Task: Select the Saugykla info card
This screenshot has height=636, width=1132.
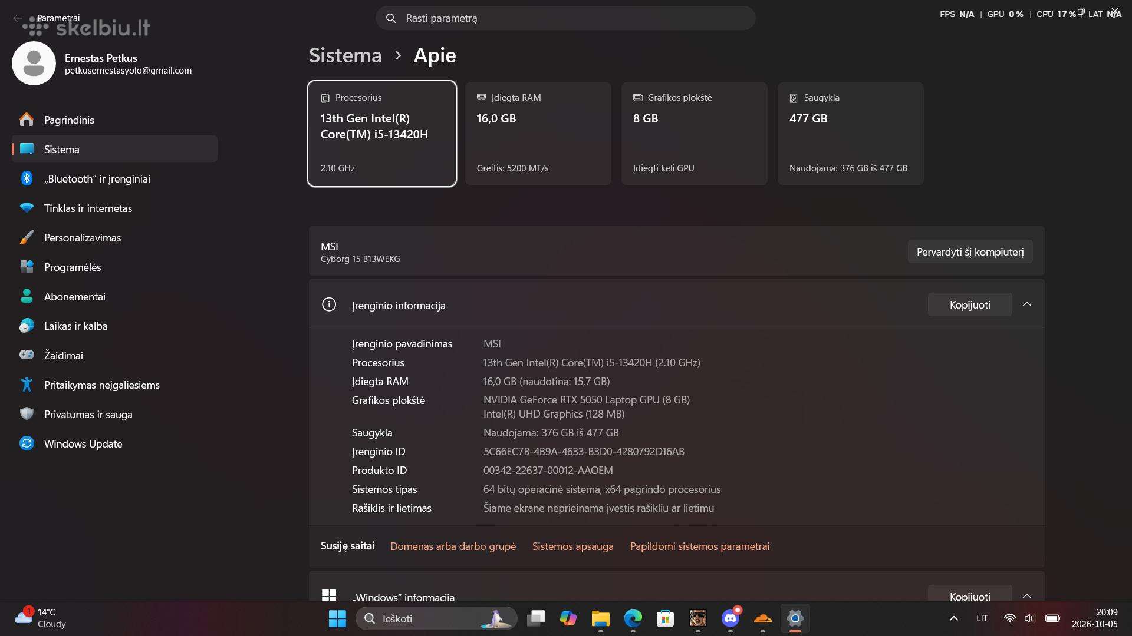Action: coord(851,134)
